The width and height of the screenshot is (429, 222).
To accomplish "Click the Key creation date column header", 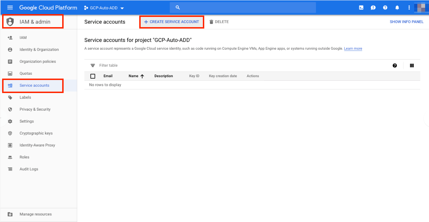I will 223,76.
